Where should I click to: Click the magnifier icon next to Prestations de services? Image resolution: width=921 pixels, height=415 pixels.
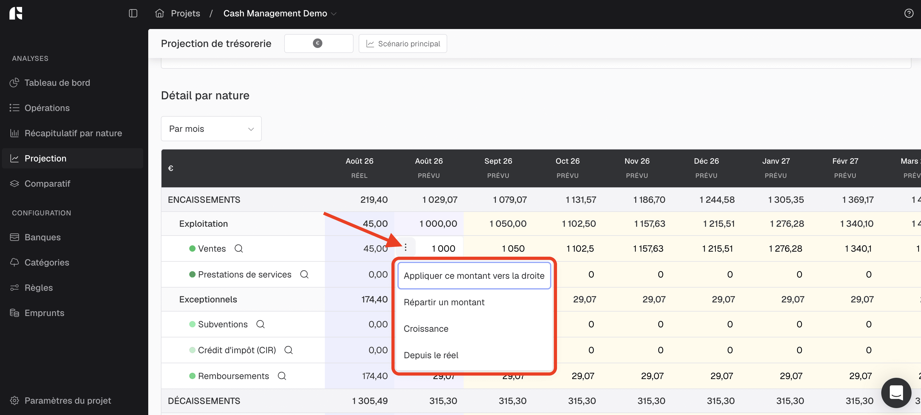[304, 274]
